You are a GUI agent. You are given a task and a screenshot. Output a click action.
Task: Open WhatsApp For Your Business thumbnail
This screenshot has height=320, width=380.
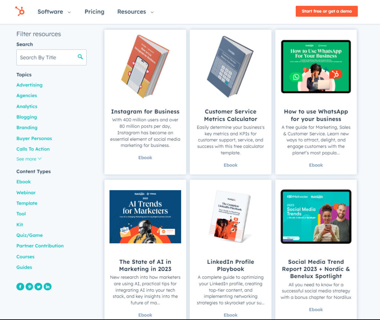coord(316,67)
